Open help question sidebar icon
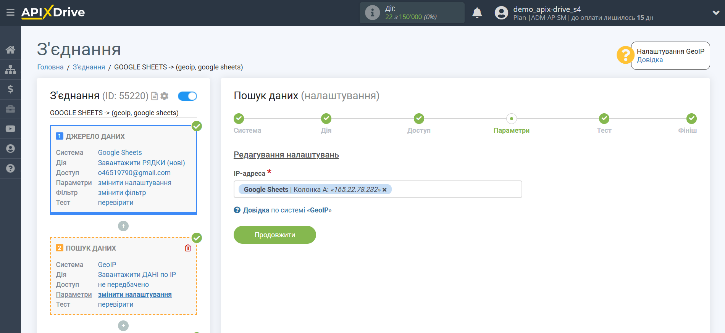Image resolution: width=725 pixels, height=333 pixels. (x=10, y=169)
